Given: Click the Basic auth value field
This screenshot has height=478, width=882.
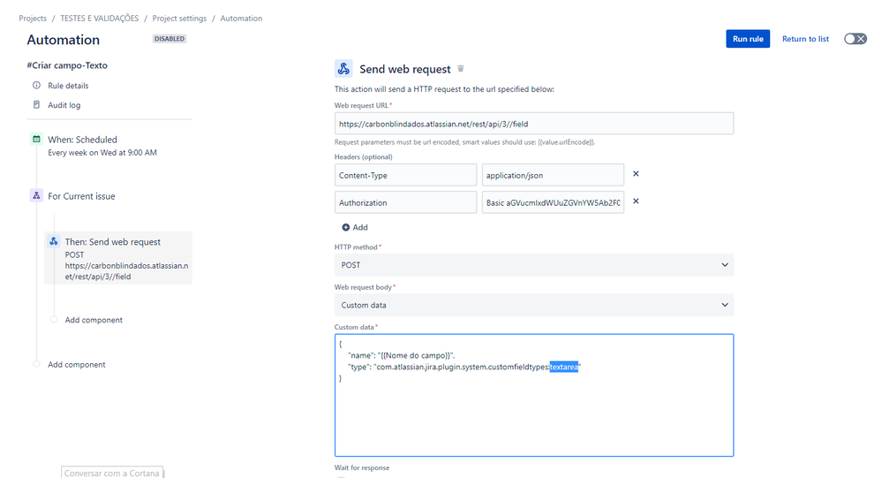Looking at the screenshot, I should click(x=553, y=202).
